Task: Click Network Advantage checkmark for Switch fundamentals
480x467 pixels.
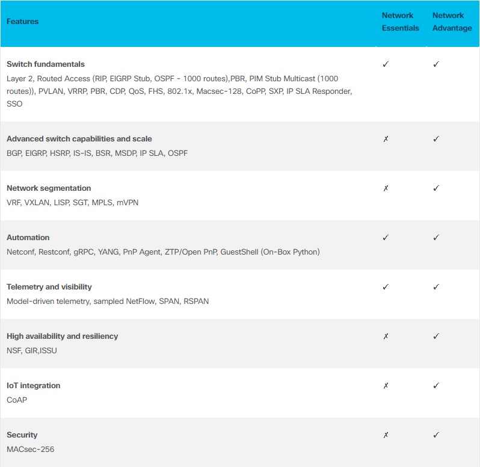Action: pyautogui.click(x=436, y=64)
